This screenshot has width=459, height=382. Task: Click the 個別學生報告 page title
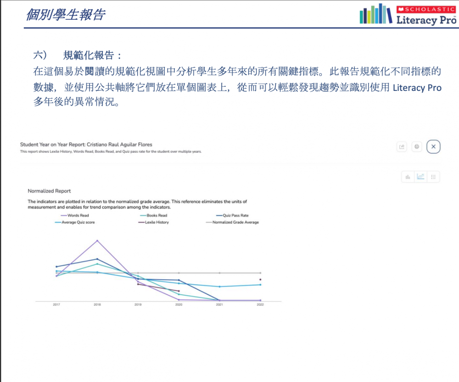click(66, 15)
